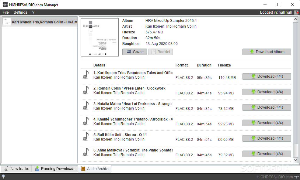
Task: Click the music note icon of track 1
Action: tap(86, 75)
